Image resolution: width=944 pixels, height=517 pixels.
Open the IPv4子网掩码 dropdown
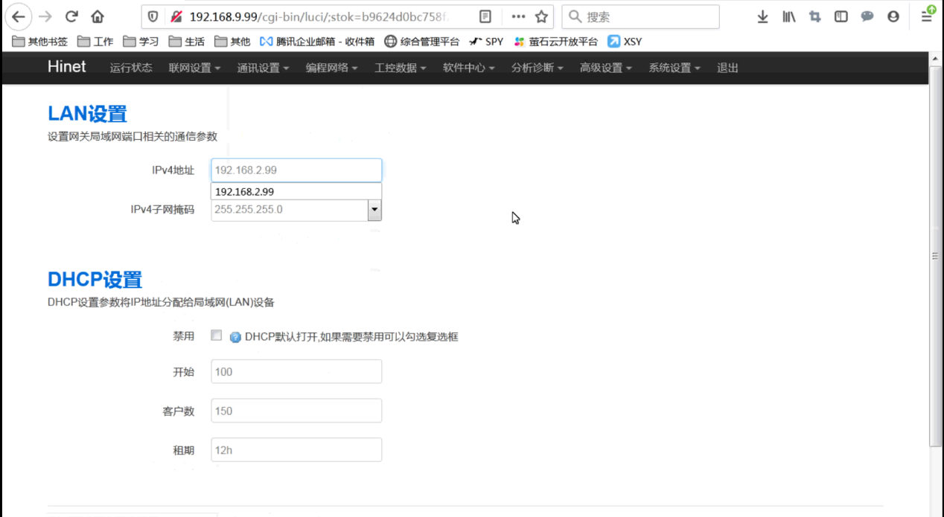pyautogui.click(x=374, y=210)
